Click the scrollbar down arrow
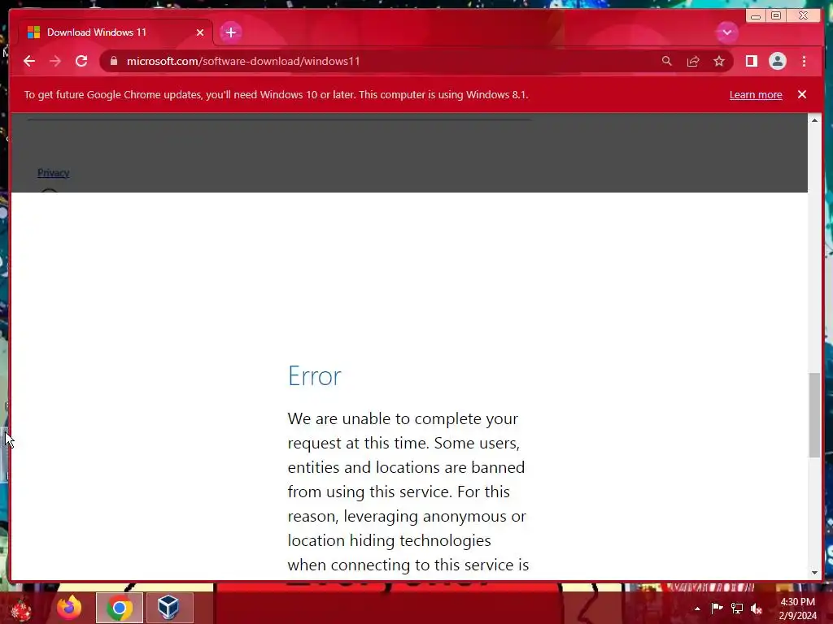Image resolution: width=833 pixels, height=624 pixels. [814, 573]
